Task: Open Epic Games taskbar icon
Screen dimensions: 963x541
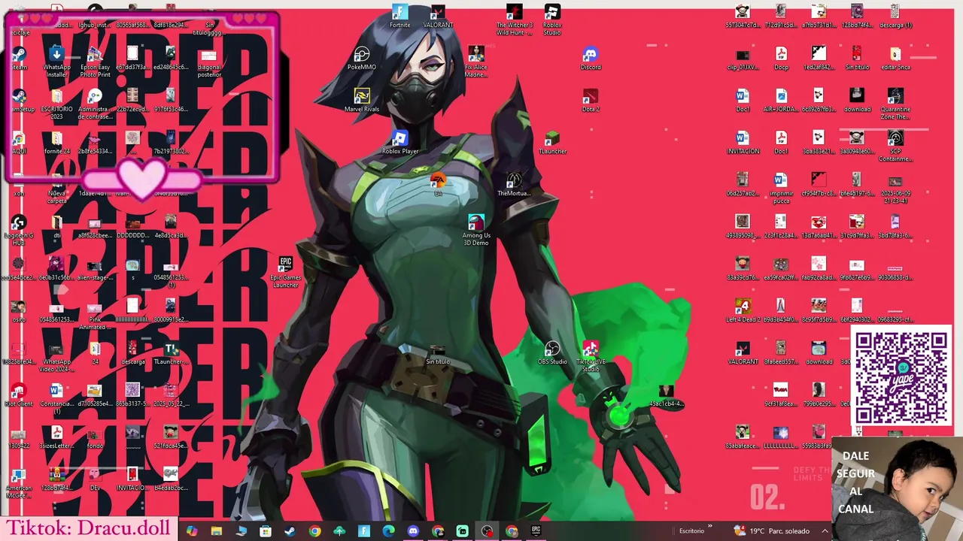Action: pyautogui.click(x=536, y=531)
